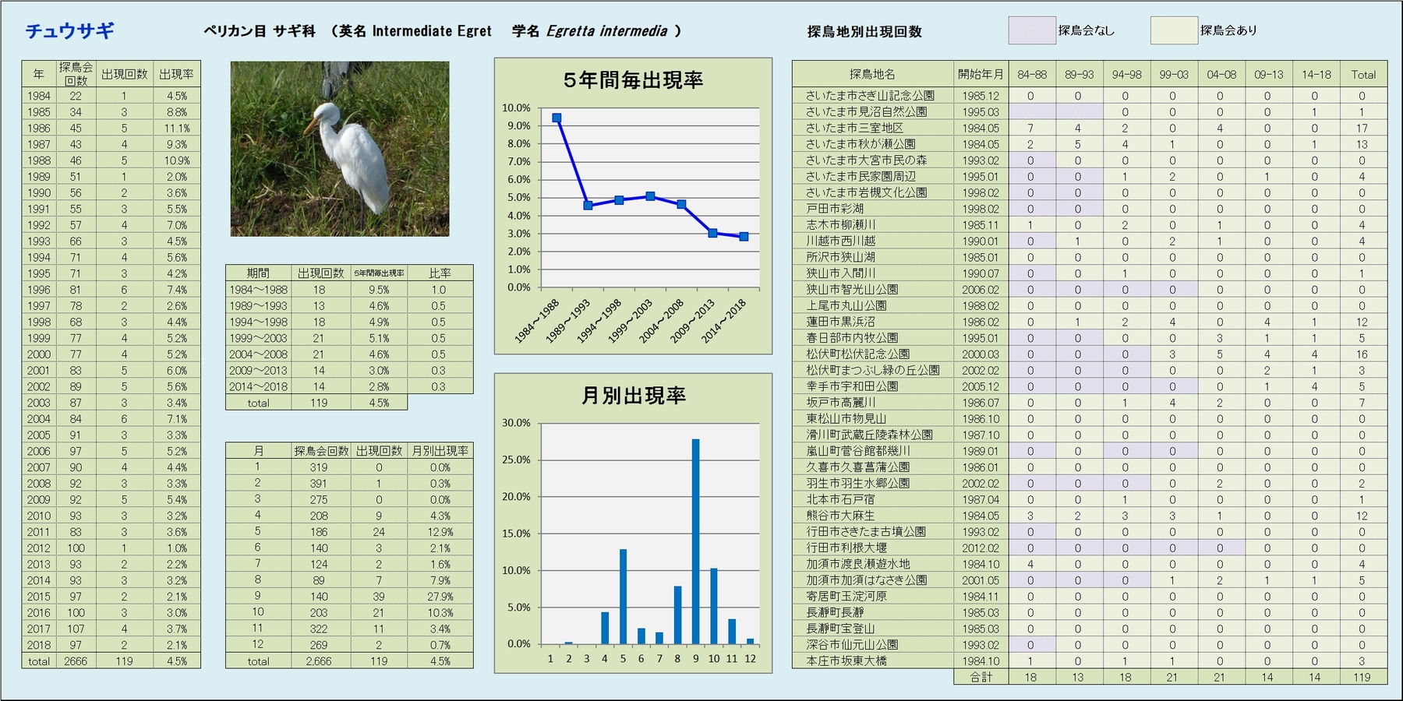Click the 合計 cell in locations table
Viewport: 1403px width, 701px height.
(x=981, y=678)
